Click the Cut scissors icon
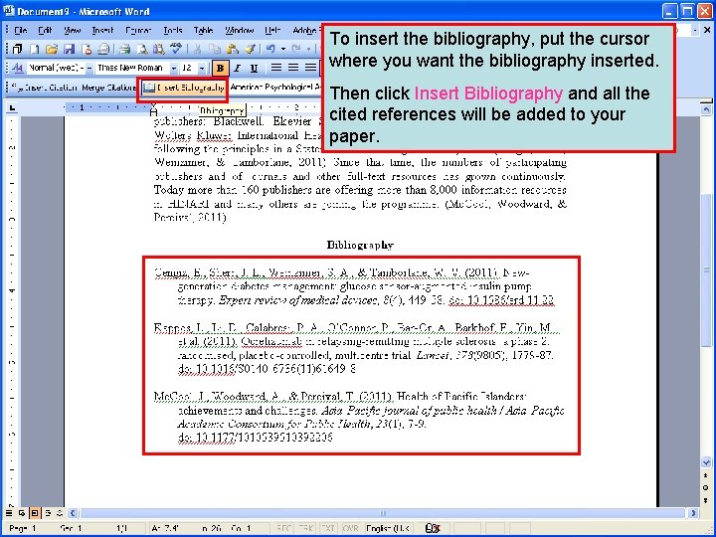Viewport: 716px width, 537px height. (197, 49)
